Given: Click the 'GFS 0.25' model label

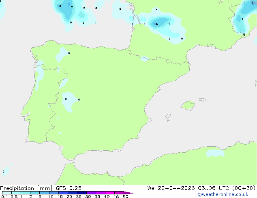Looking at the screenshot, I should pos(69,188).
